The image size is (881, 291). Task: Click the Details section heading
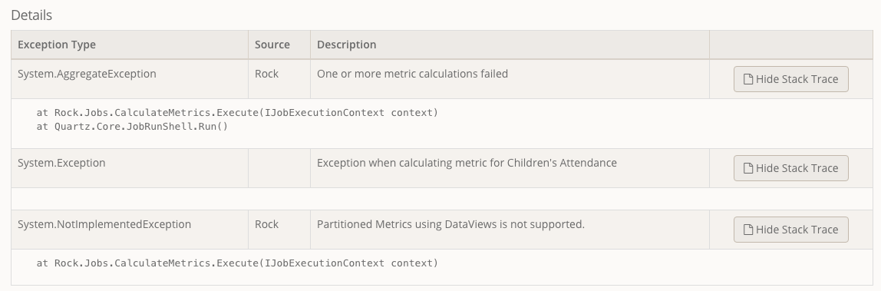(31, 15)
